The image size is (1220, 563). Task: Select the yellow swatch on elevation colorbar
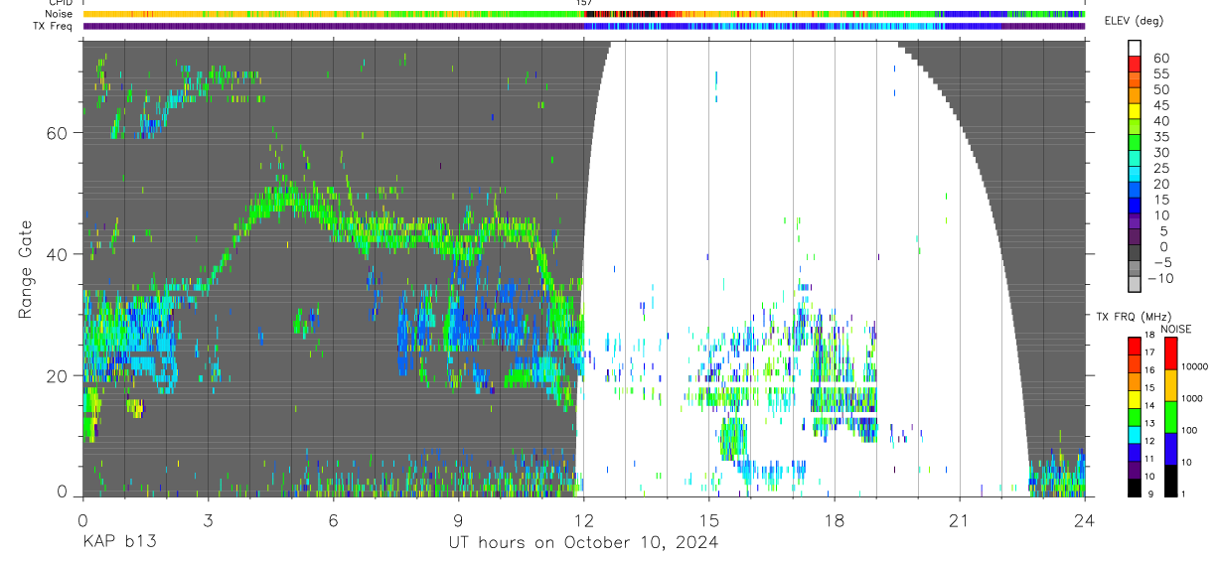click(x=1136, y=113)
